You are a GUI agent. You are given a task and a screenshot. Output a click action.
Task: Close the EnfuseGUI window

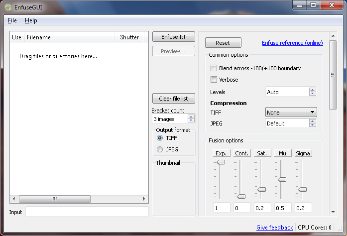point(332,5)
